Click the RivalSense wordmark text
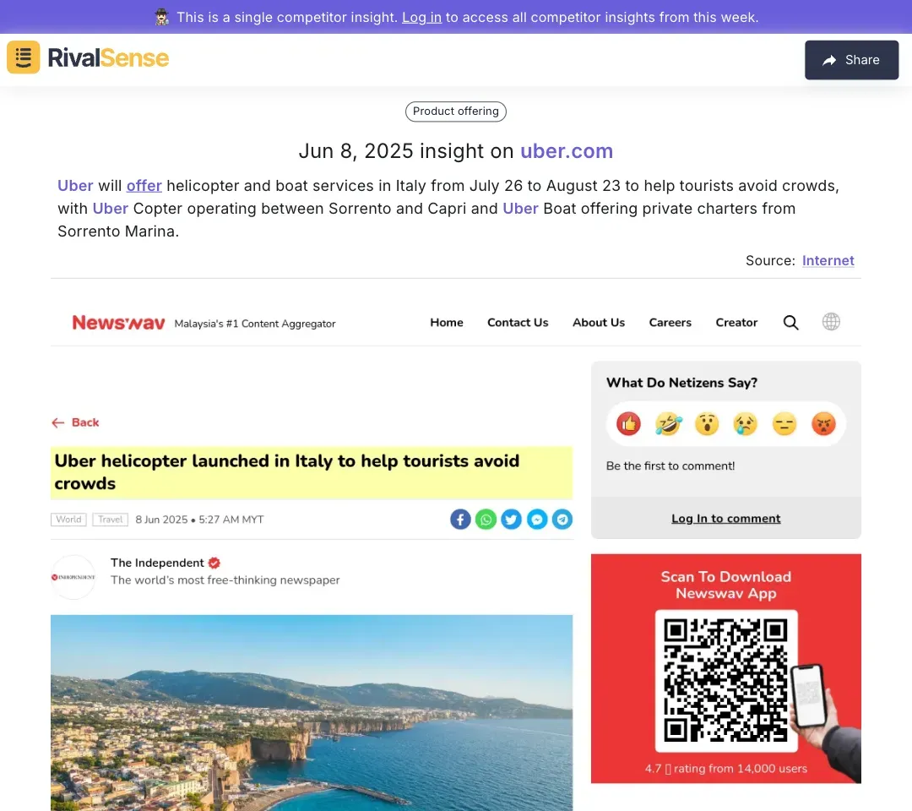The width and height of the screenshot is (912, 811). tap(108, 57)
